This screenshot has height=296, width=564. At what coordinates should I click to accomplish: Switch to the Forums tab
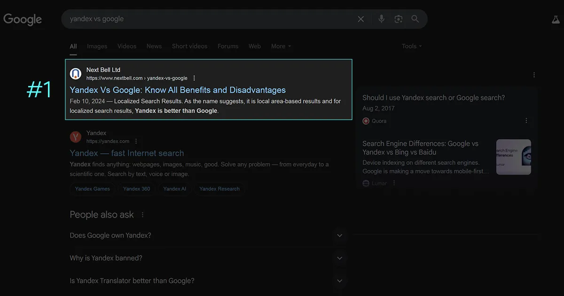(228, 46)
